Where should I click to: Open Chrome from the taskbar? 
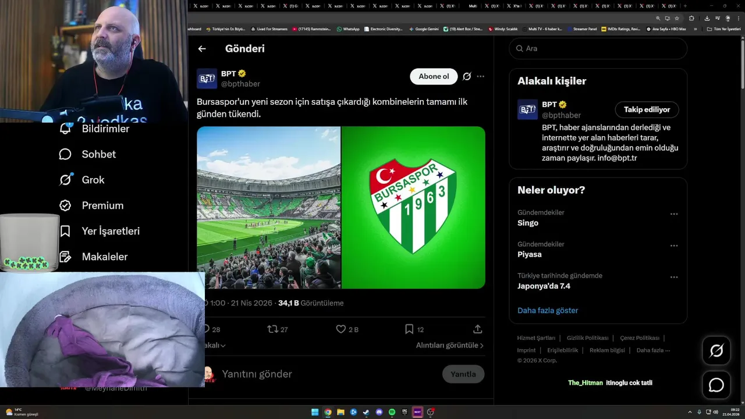(x=328, y=412)
